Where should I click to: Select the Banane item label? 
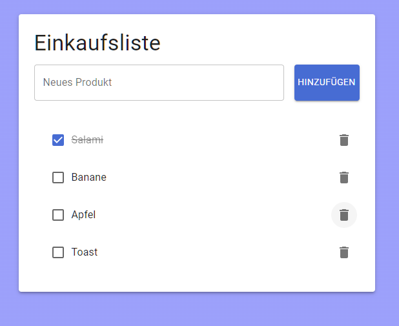click(89, 178)
